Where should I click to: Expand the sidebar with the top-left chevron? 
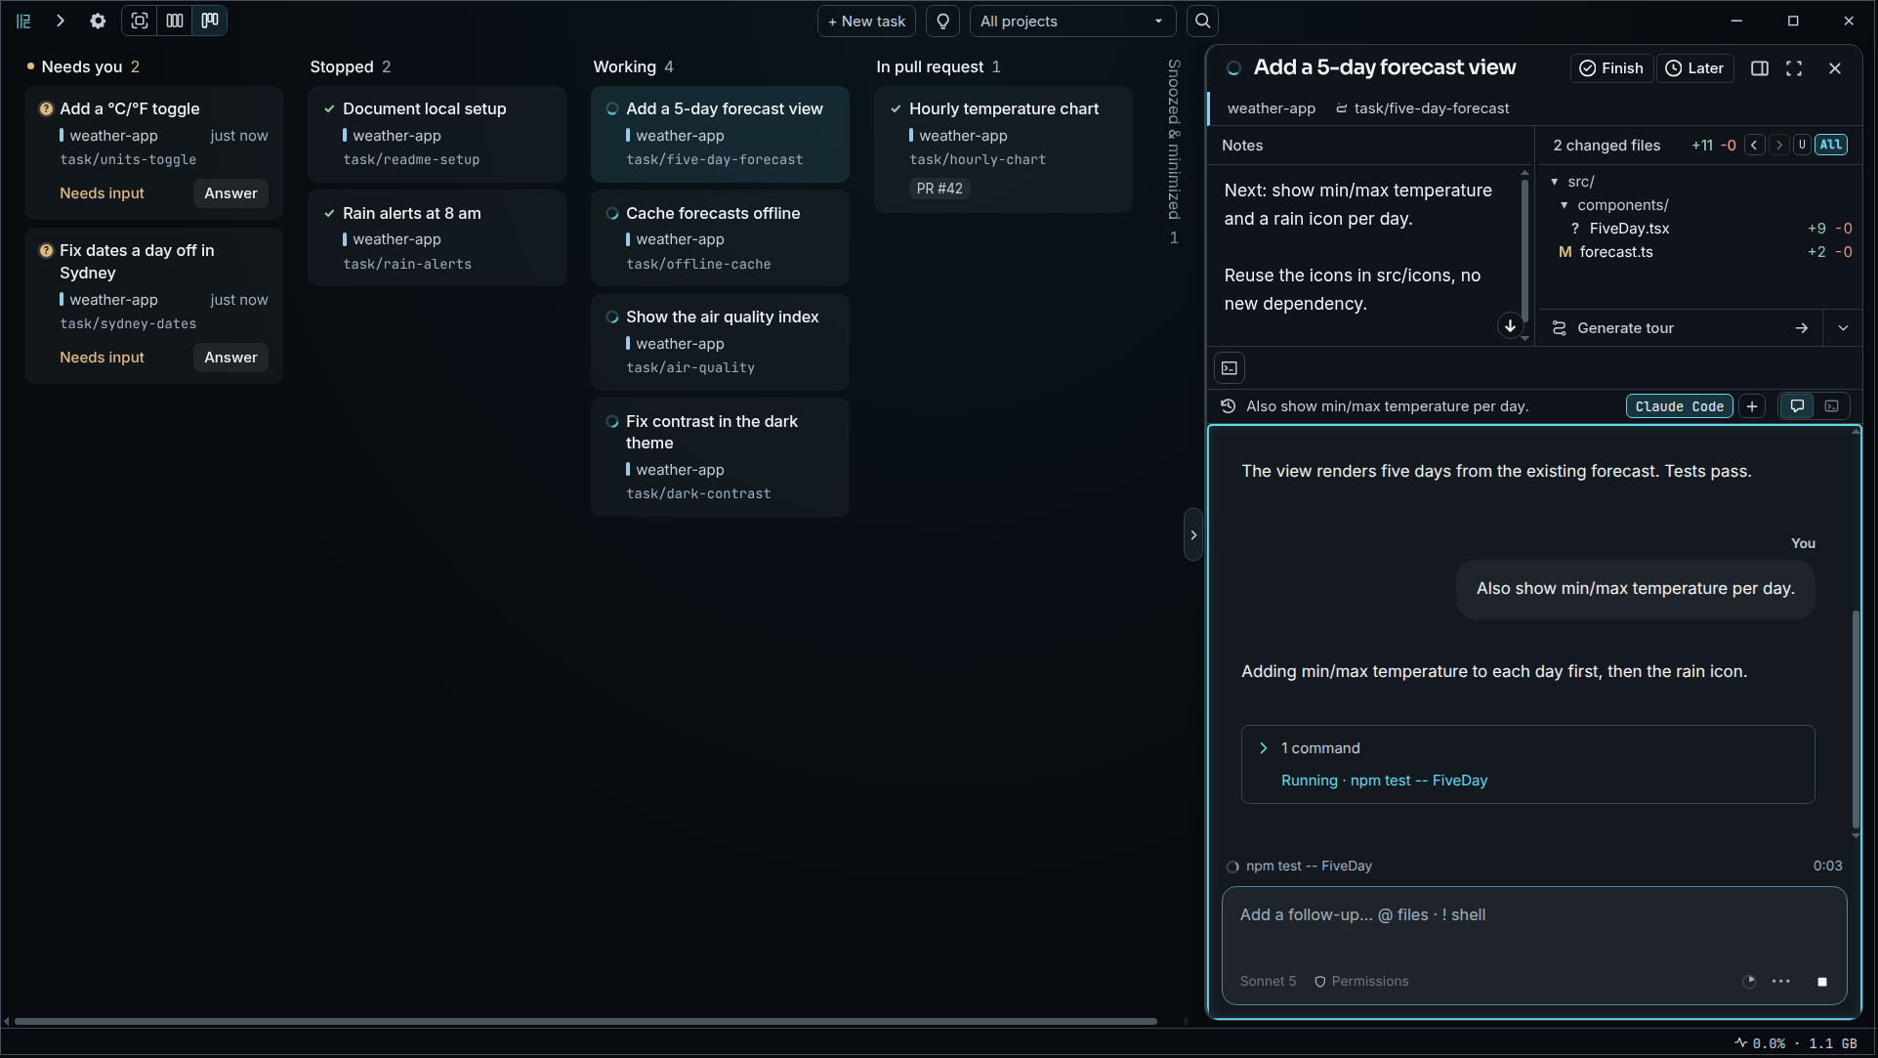(x=61, y=21)
